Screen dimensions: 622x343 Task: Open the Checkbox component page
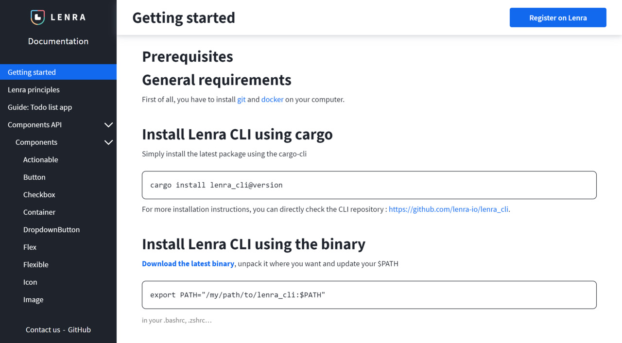pos(39,195)
